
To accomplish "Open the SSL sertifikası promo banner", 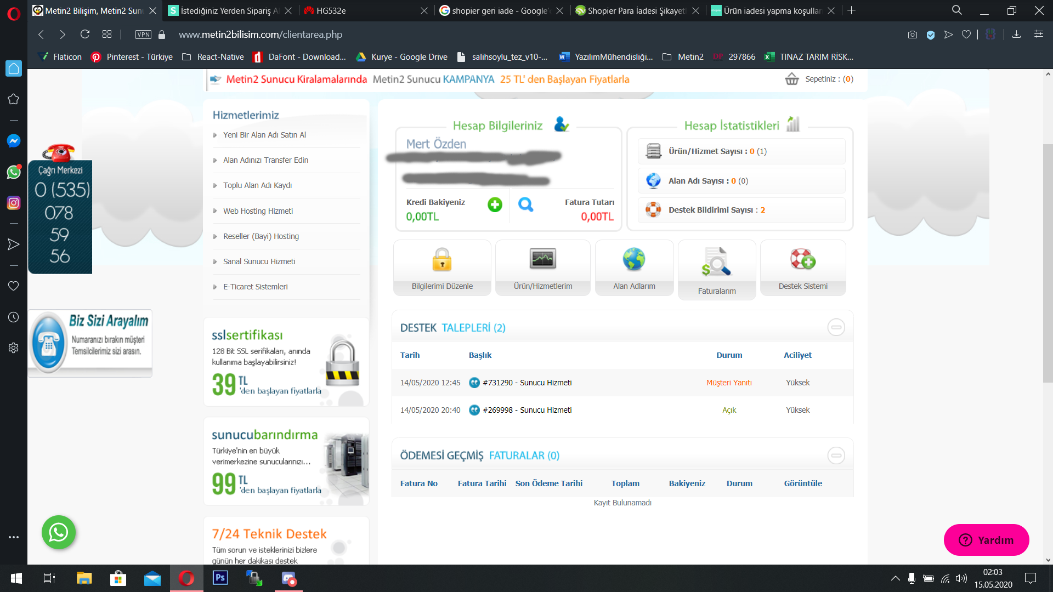I will [286, 362].
